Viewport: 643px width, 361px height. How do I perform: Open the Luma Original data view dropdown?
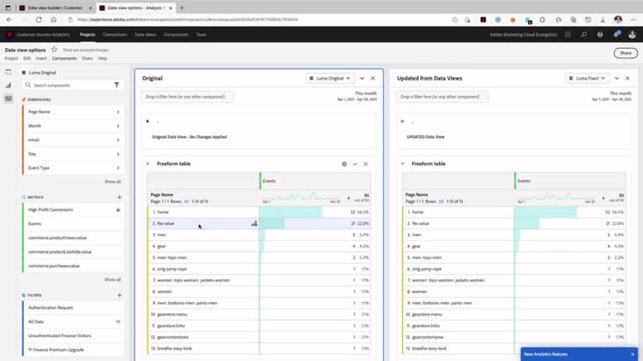pyautogui.click(x=330, y=78)
